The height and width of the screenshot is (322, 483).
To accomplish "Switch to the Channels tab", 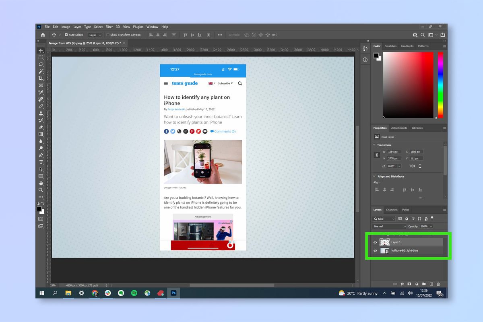I will tap(392, 209).
